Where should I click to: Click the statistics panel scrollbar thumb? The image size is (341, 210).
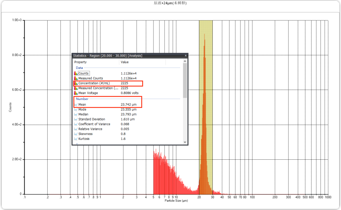(185, 80)
